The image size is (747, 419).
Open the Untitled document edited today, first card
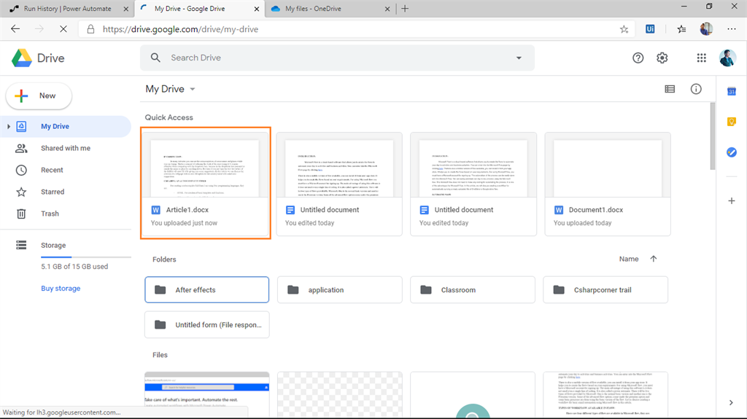point(339,184)
